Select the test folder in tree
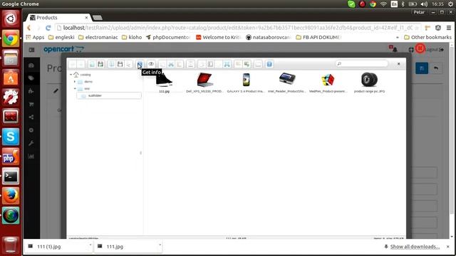The width and height of the screenshot is (456, 256). tap(87, 88)
